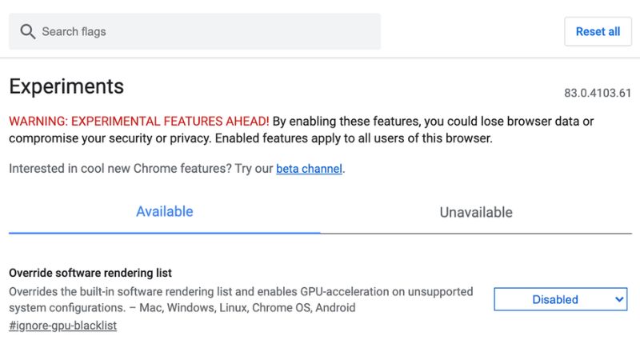Click the Override software rendering list title
The image size is (640, 360).
[x=90, y=273]
